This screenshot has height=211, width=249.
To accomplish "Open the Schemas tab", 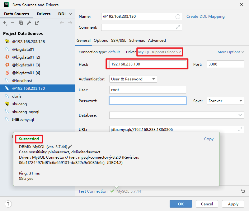I will coord(137,41).
